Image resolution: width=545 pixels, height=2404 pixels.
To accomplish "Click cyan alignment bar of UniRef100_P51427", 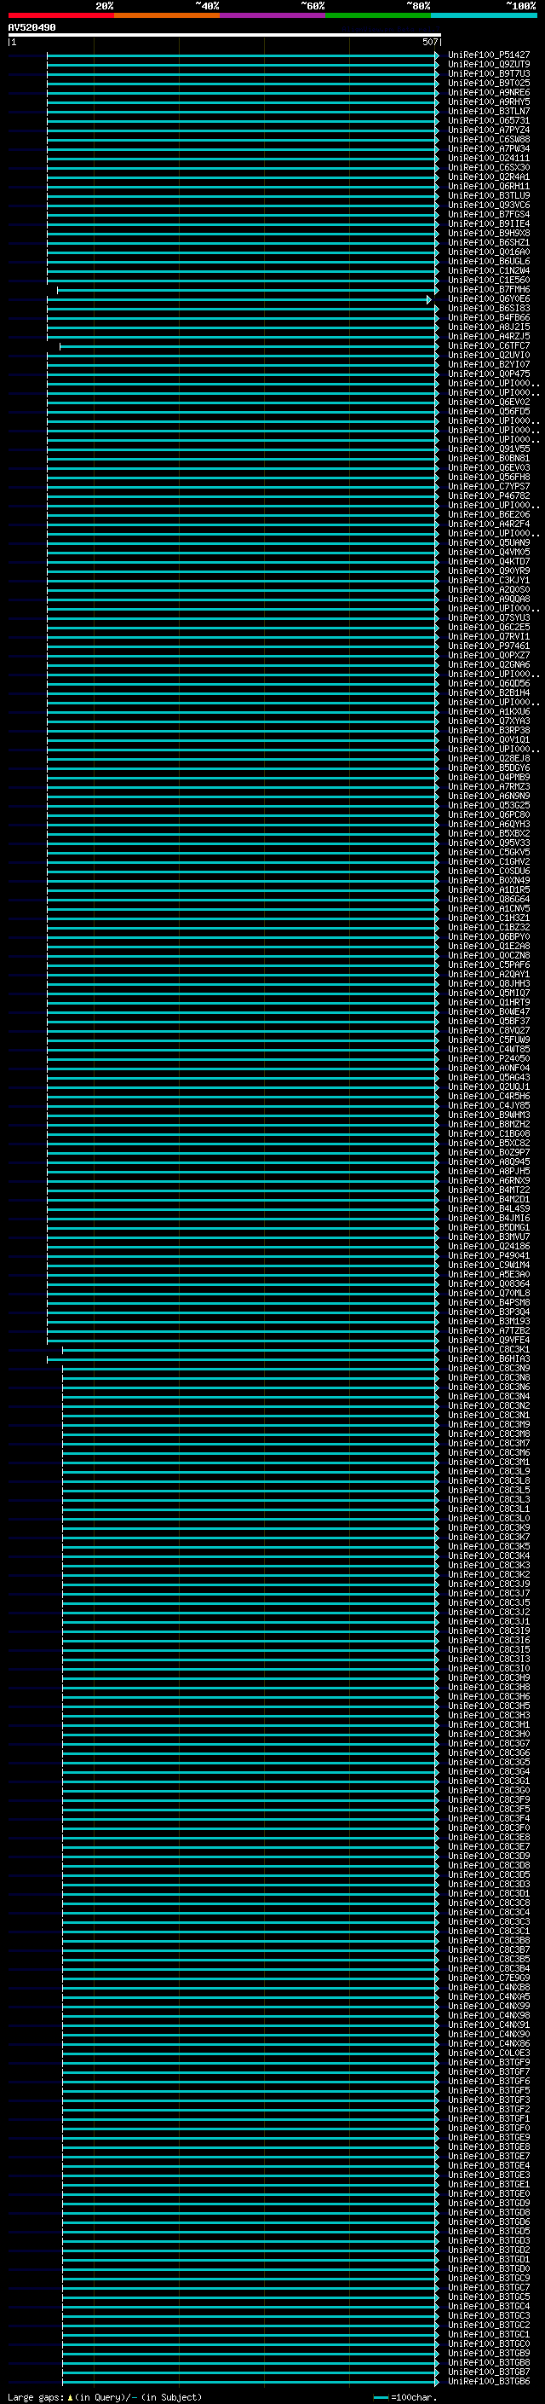I will [x=242, y=55].
